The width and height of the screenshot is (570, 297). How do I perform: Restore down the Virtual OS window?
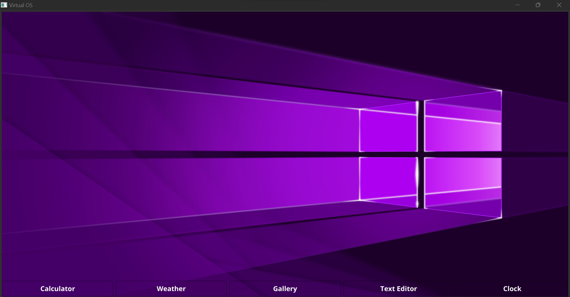[538, 5]
